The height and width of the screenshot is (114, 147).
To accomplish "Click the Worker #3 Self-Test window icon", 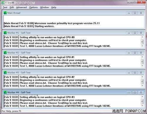I will (5, 72).
